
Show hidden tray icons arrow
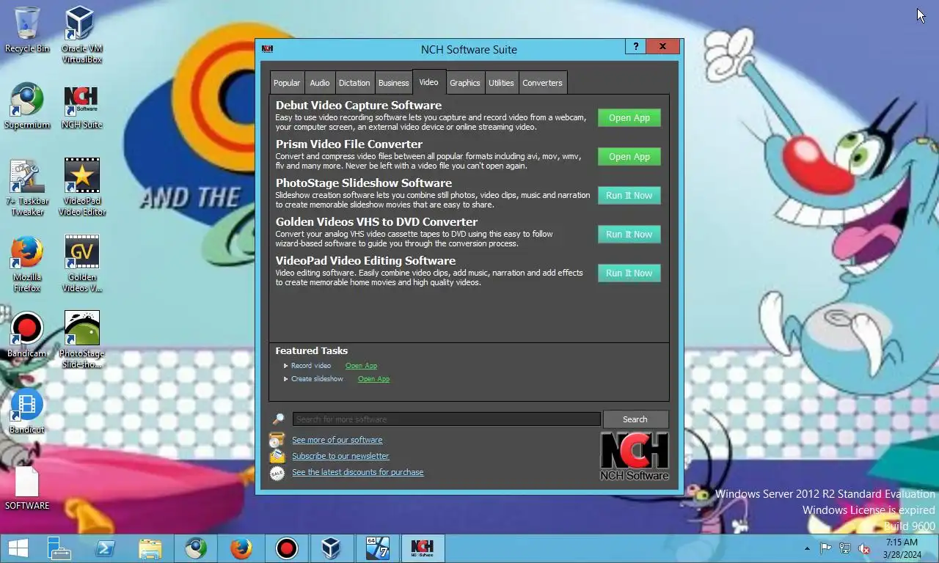coord(808,548)
